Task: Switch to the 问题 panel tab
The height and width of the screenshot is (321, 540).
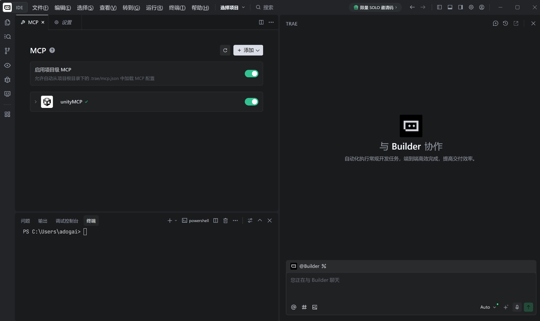Action: coord(26,221)
